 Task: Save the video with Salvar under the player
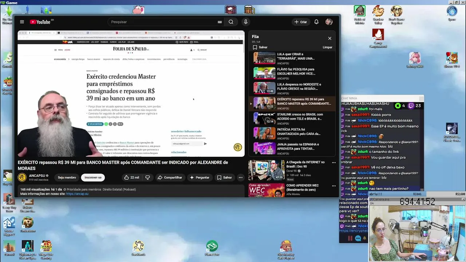(x=224, y=178)
